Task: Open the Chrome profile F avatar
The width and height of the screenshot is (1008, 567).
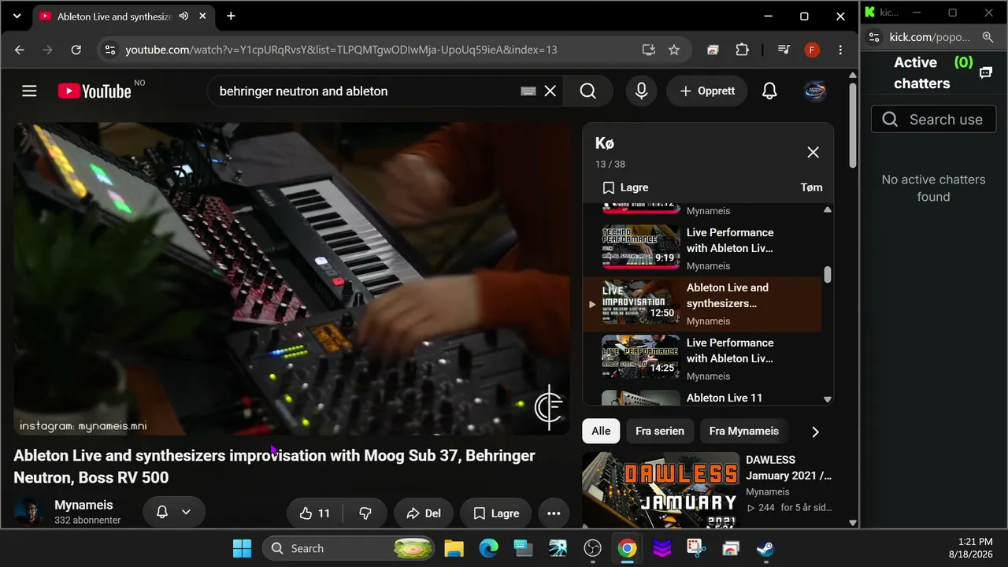Action: point(812,50)
